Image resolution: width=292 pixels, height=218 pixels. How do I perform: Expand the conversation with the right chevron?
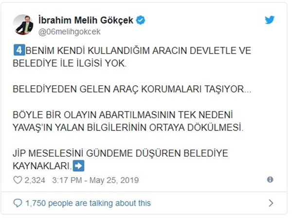coord(271,203)
